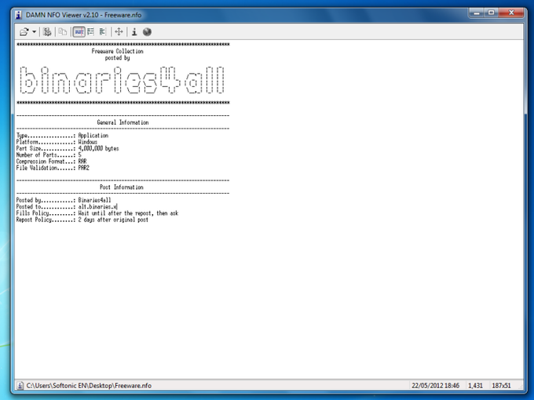Expand the dropdown arrow beside Open

point(34,32)
